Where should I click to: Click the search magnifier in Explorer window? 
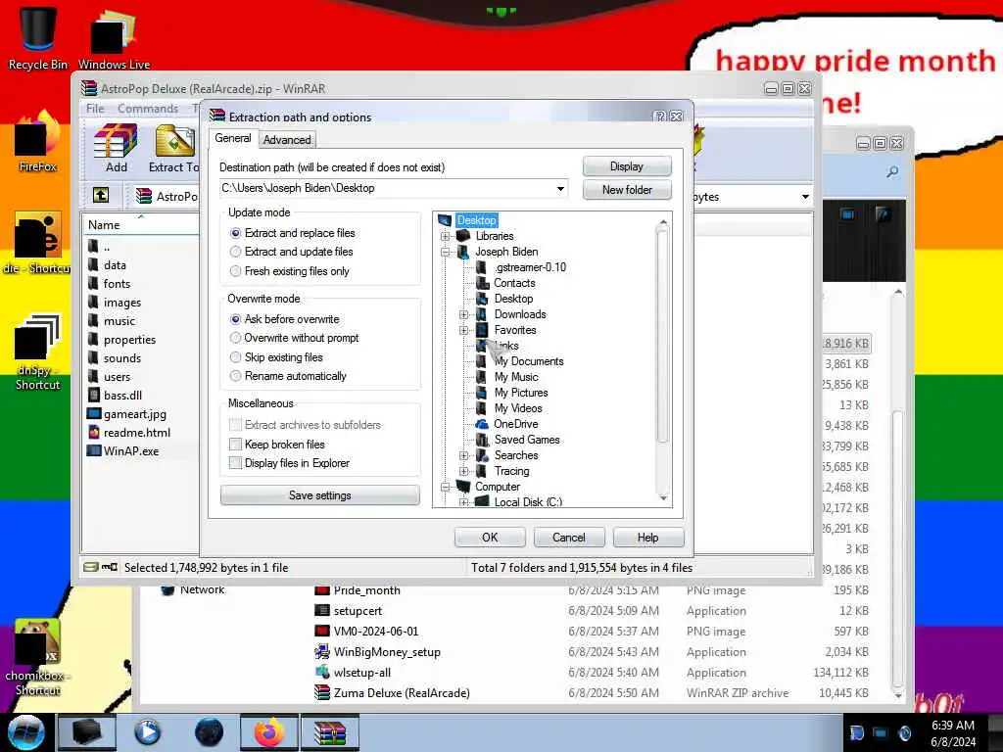pyautogui.click(x=892, y=171)
